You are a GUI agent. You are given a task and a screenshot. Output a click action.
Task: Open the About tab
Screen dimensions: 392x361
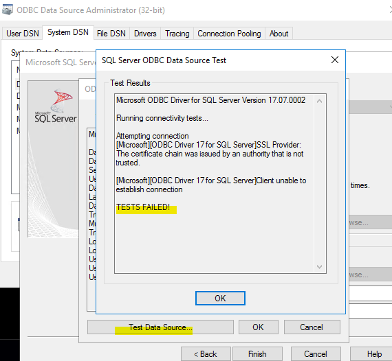(x=279, y=34)
